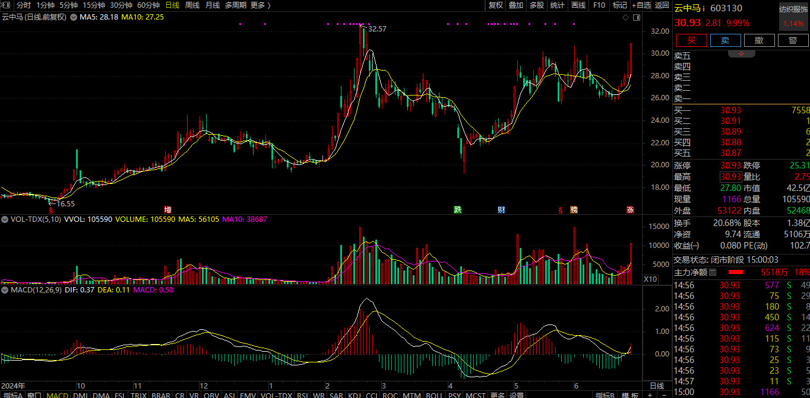Expand the order book with red chevron

point(741,54)
